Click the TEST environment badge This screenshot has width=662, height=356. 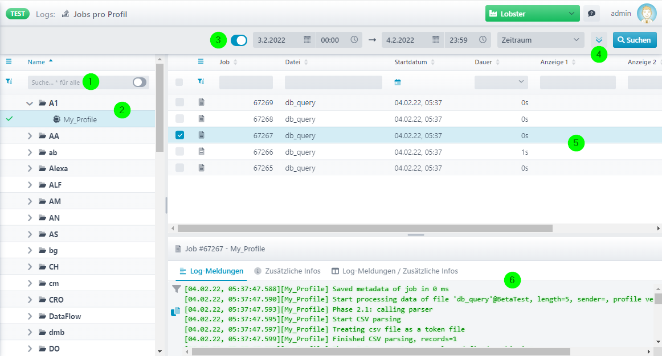coord(17,14)
